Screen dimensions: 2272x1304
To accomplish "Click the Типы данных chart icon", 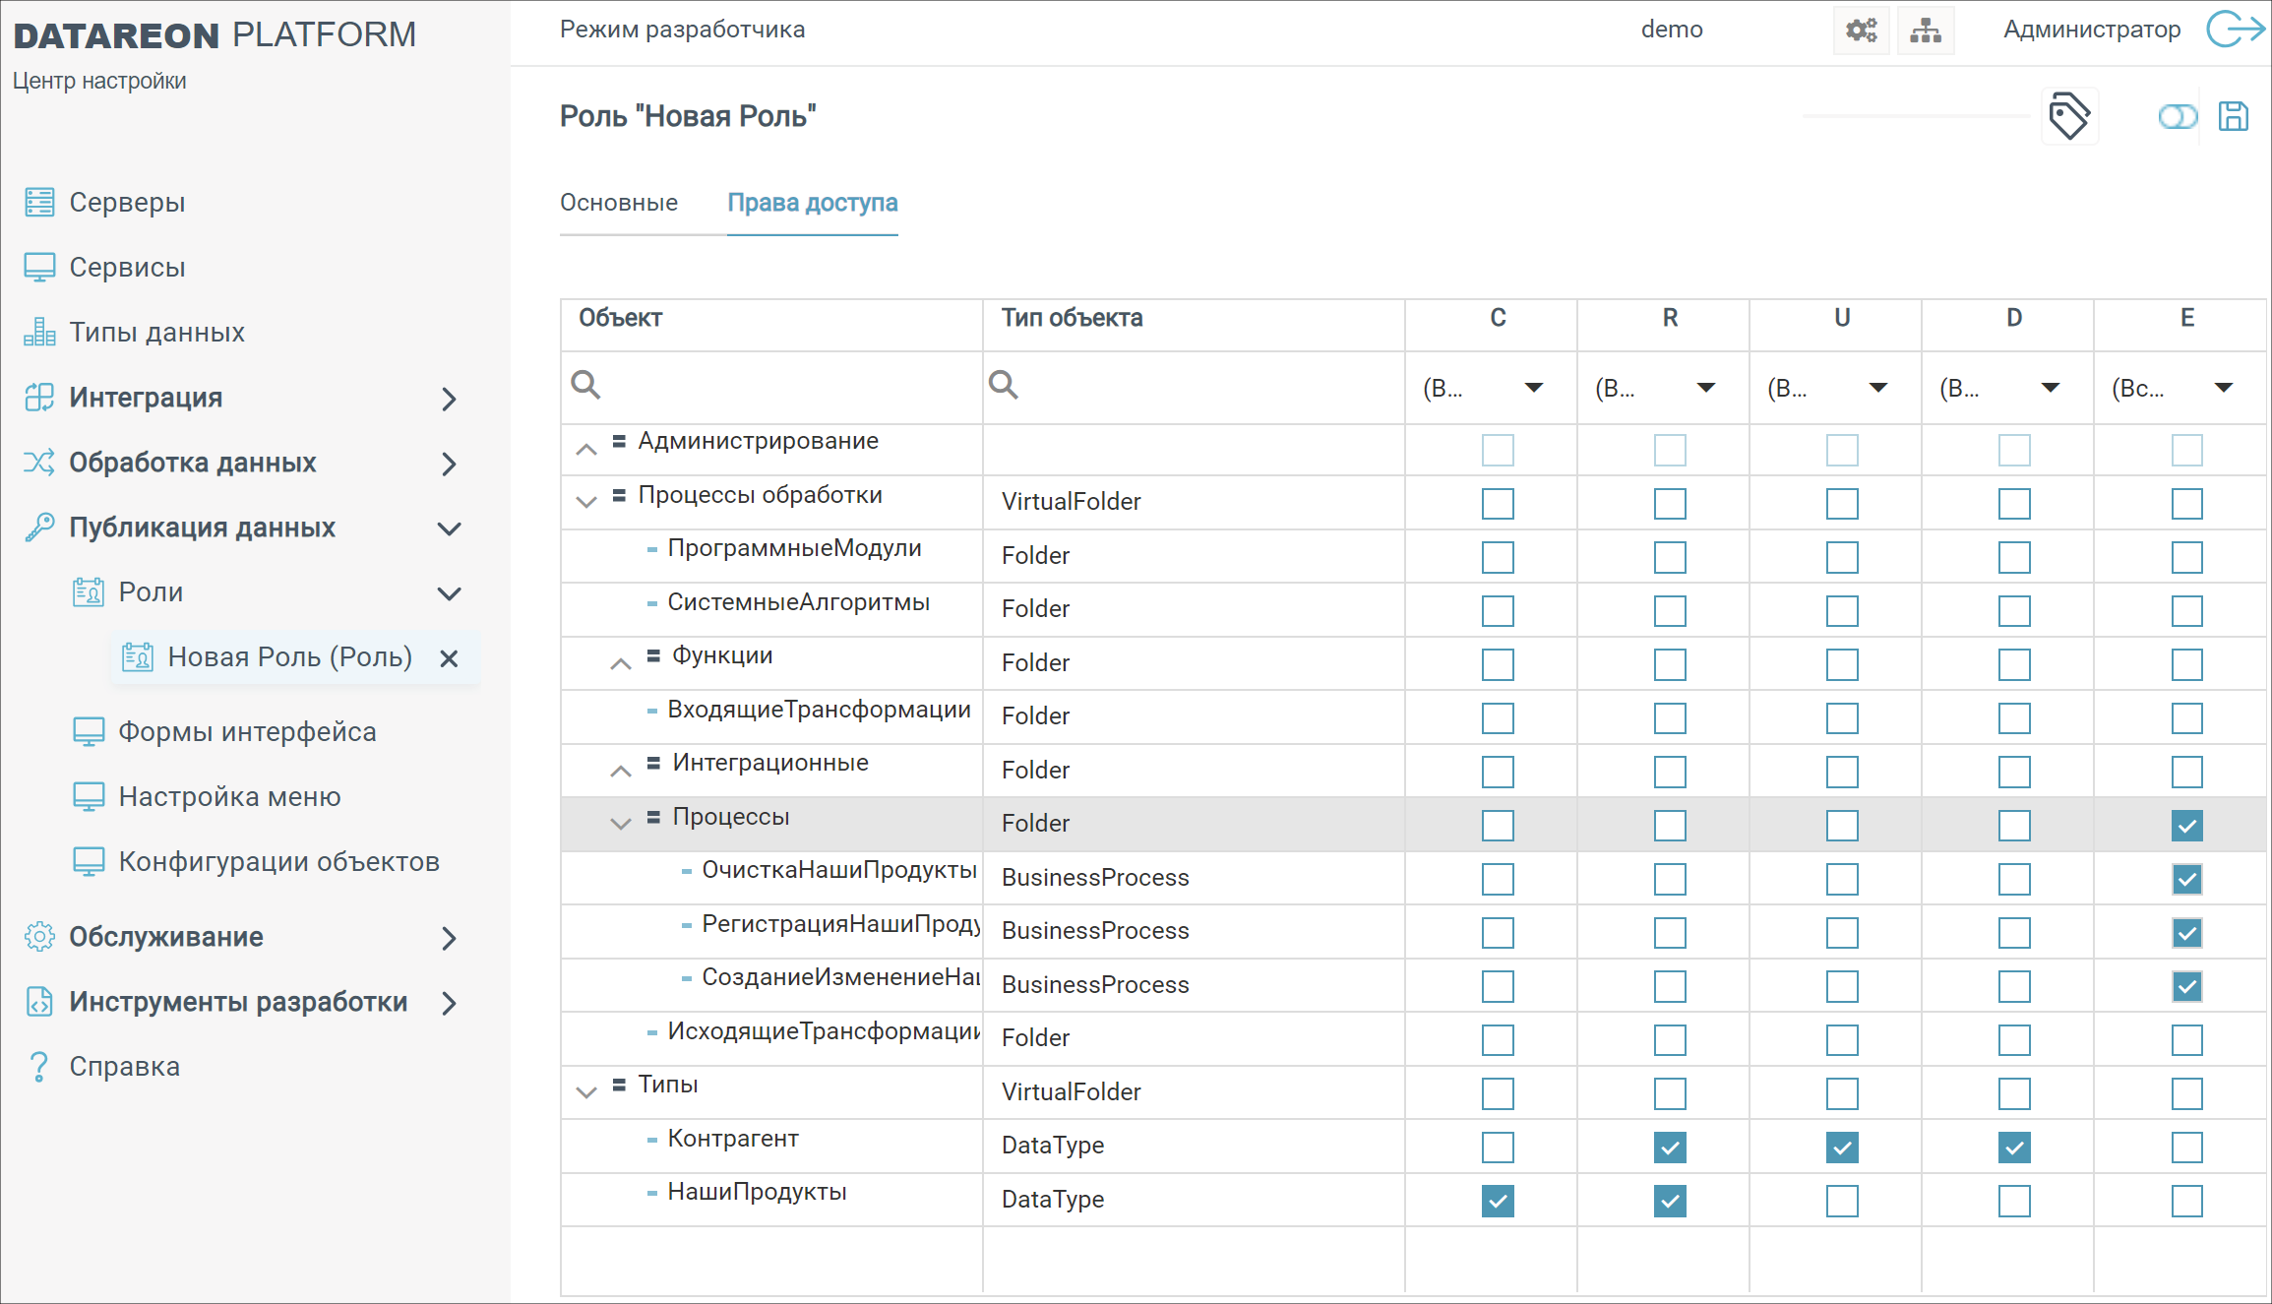I will pyautogui.click(x=39, y=333).
